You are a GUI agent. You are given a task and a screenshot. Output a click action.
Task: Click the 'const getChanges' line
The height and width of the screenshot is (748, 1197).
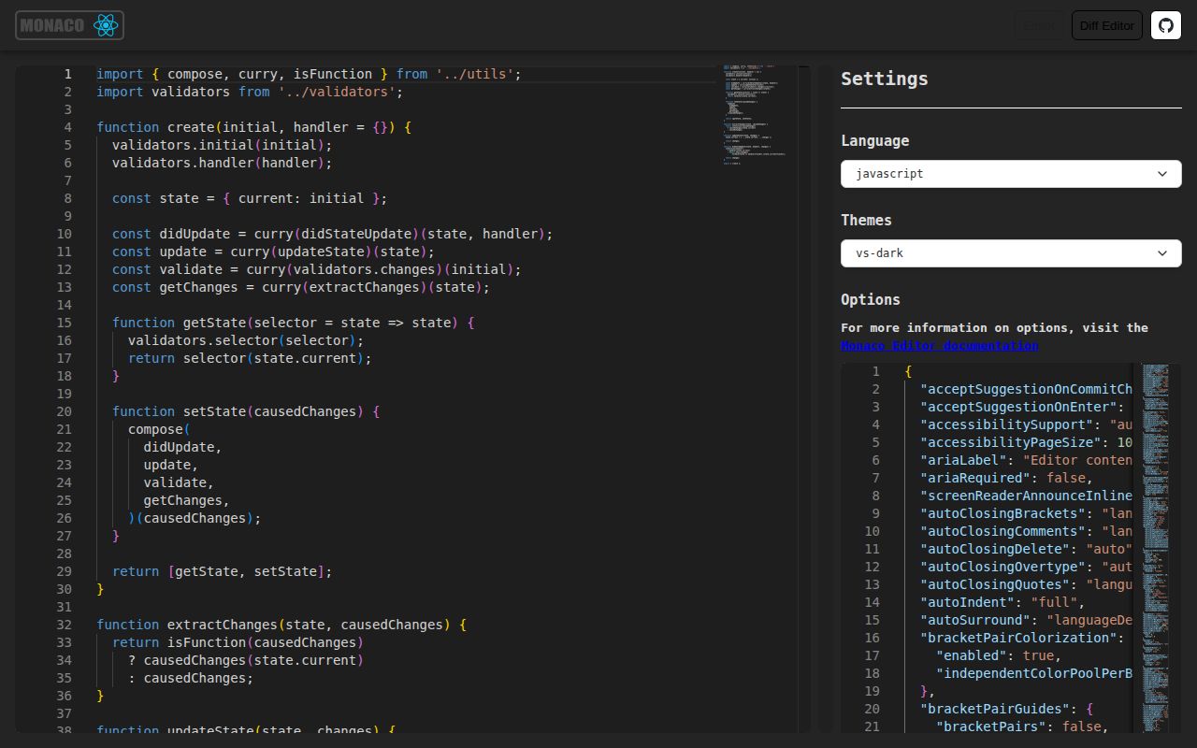300,287
